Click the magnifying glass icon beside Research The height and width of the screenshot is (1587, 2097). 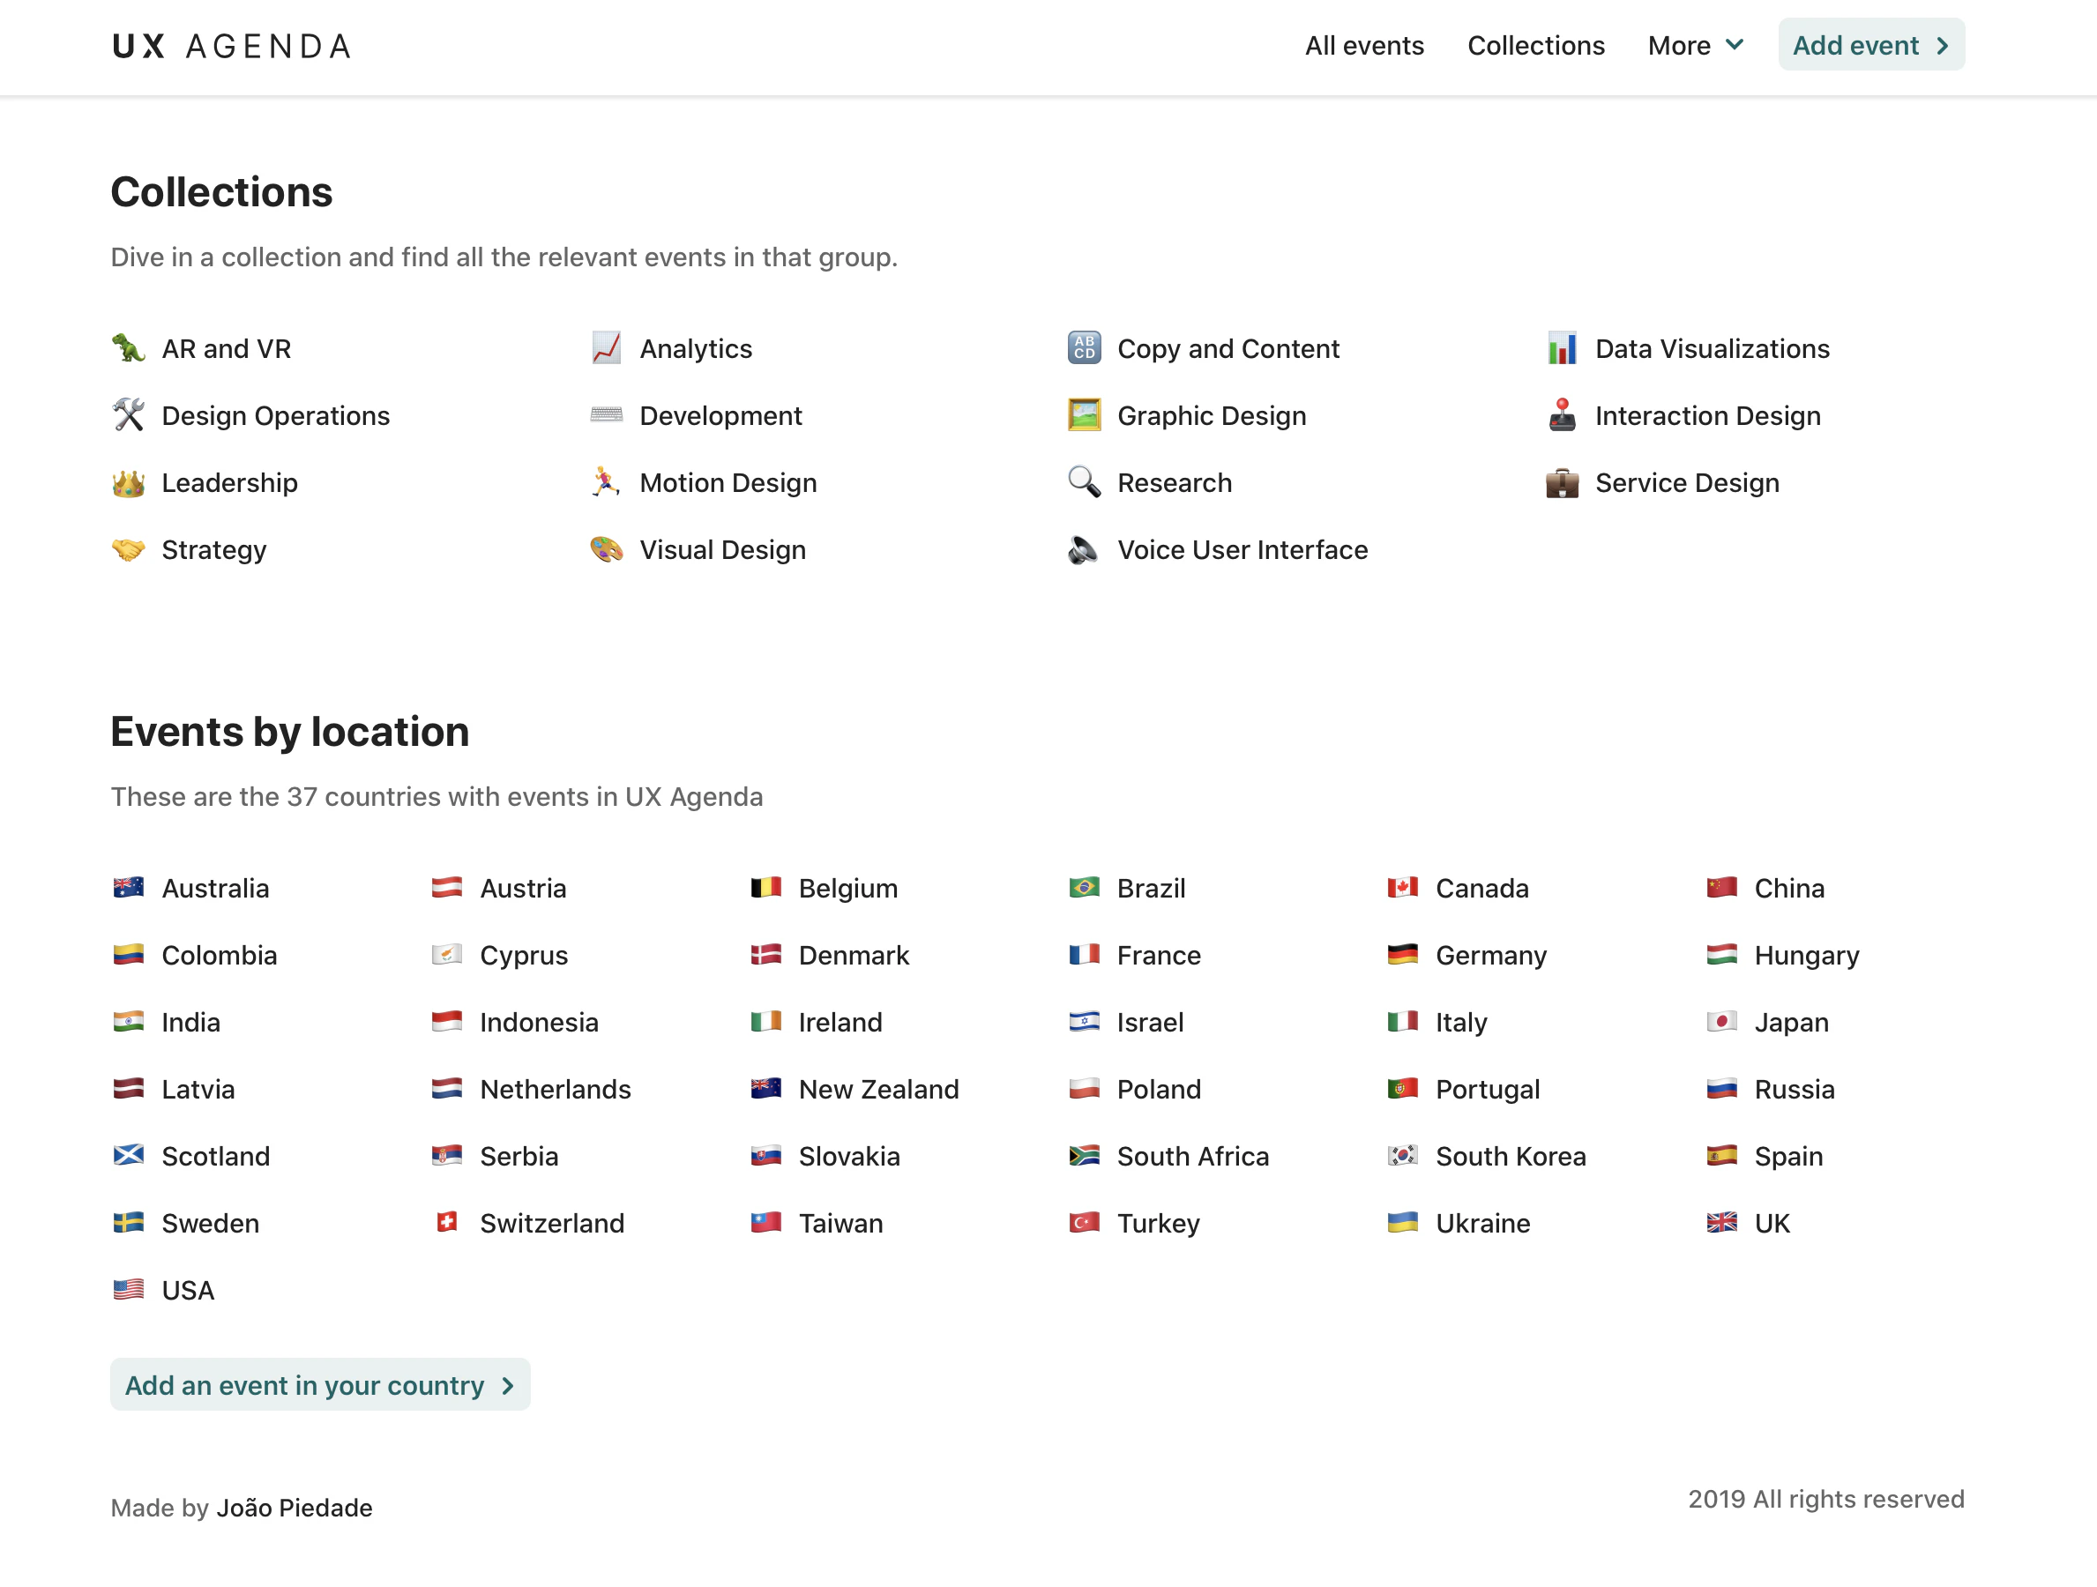point(1084,482)
